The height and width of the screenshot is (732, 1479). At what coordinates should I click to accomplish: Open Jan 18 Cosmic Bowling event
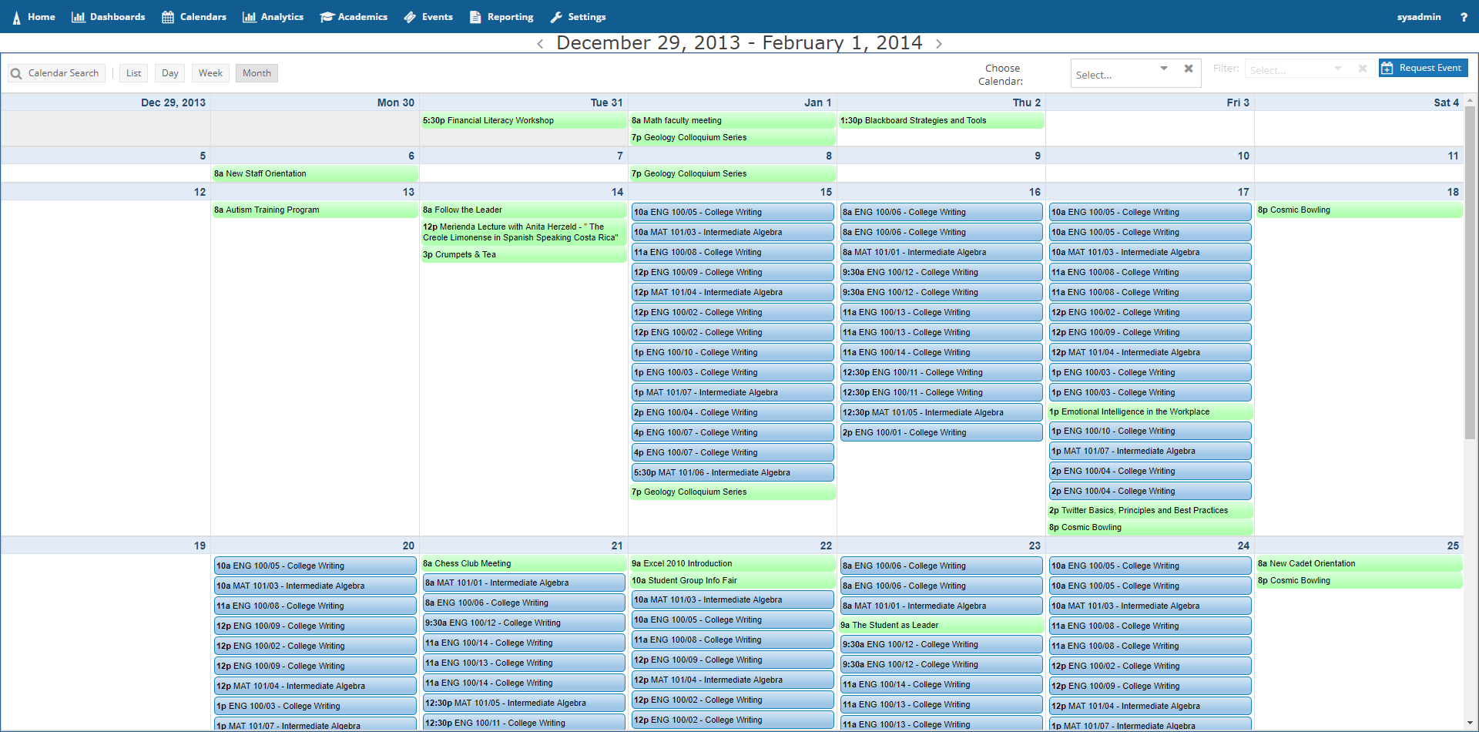1359,210
